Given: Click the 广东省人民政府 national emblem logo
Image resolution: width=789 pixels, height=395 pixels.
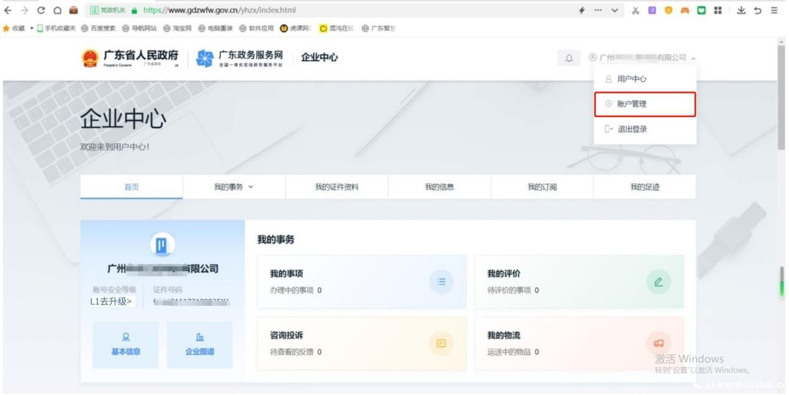Looking at the screenshot, I should (x=89, y=58).
